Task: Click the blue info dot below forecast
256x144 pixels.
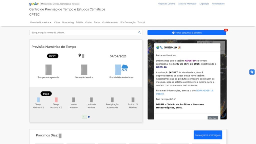Action: tap(89, 117)
